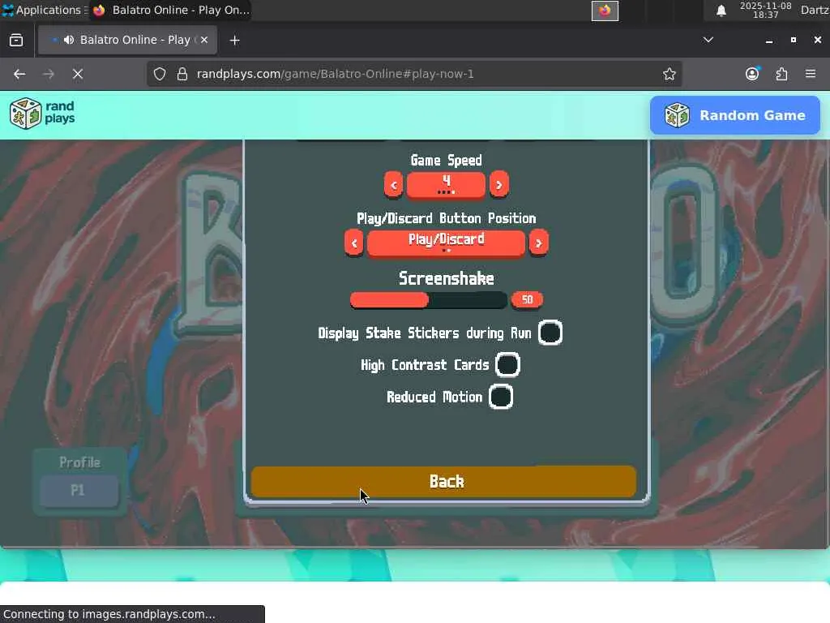830x623 pixels.
Task: Cycle Play/Discard button position left
Action: pos(354,243)
